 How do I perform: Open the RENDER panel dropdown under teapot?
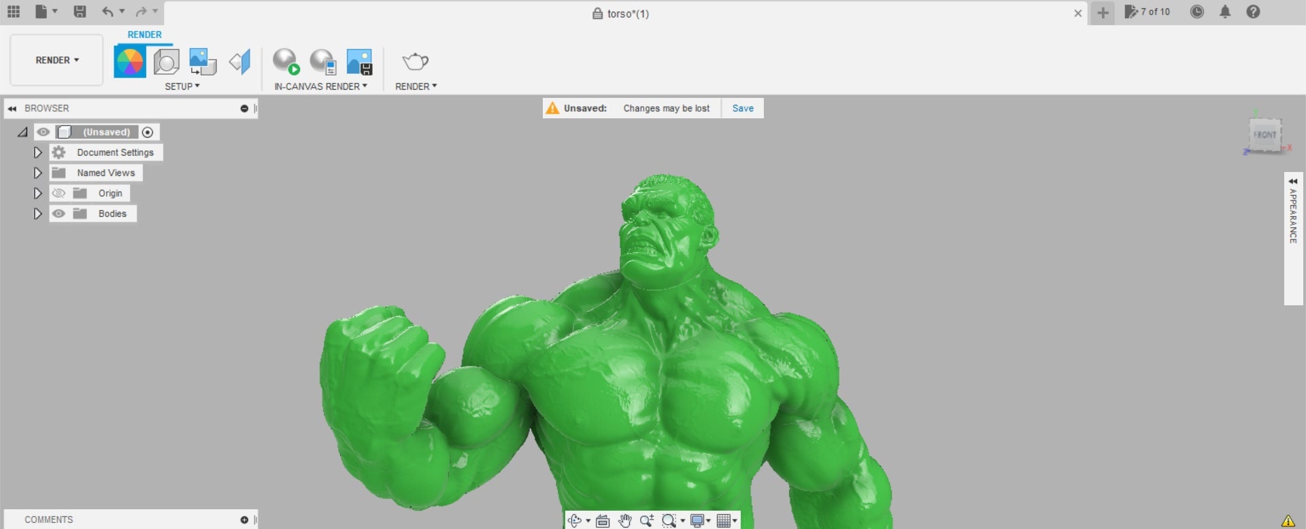coord(416,86)
